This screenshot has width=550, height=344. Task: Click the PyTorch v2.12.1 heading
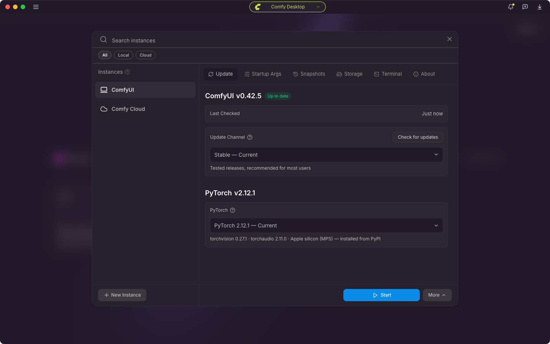tap(230, 193)
